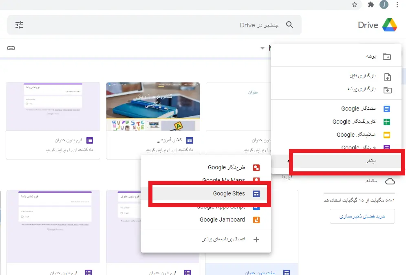Open search filter options icon

pyautogui.click(x=19, y=25)
